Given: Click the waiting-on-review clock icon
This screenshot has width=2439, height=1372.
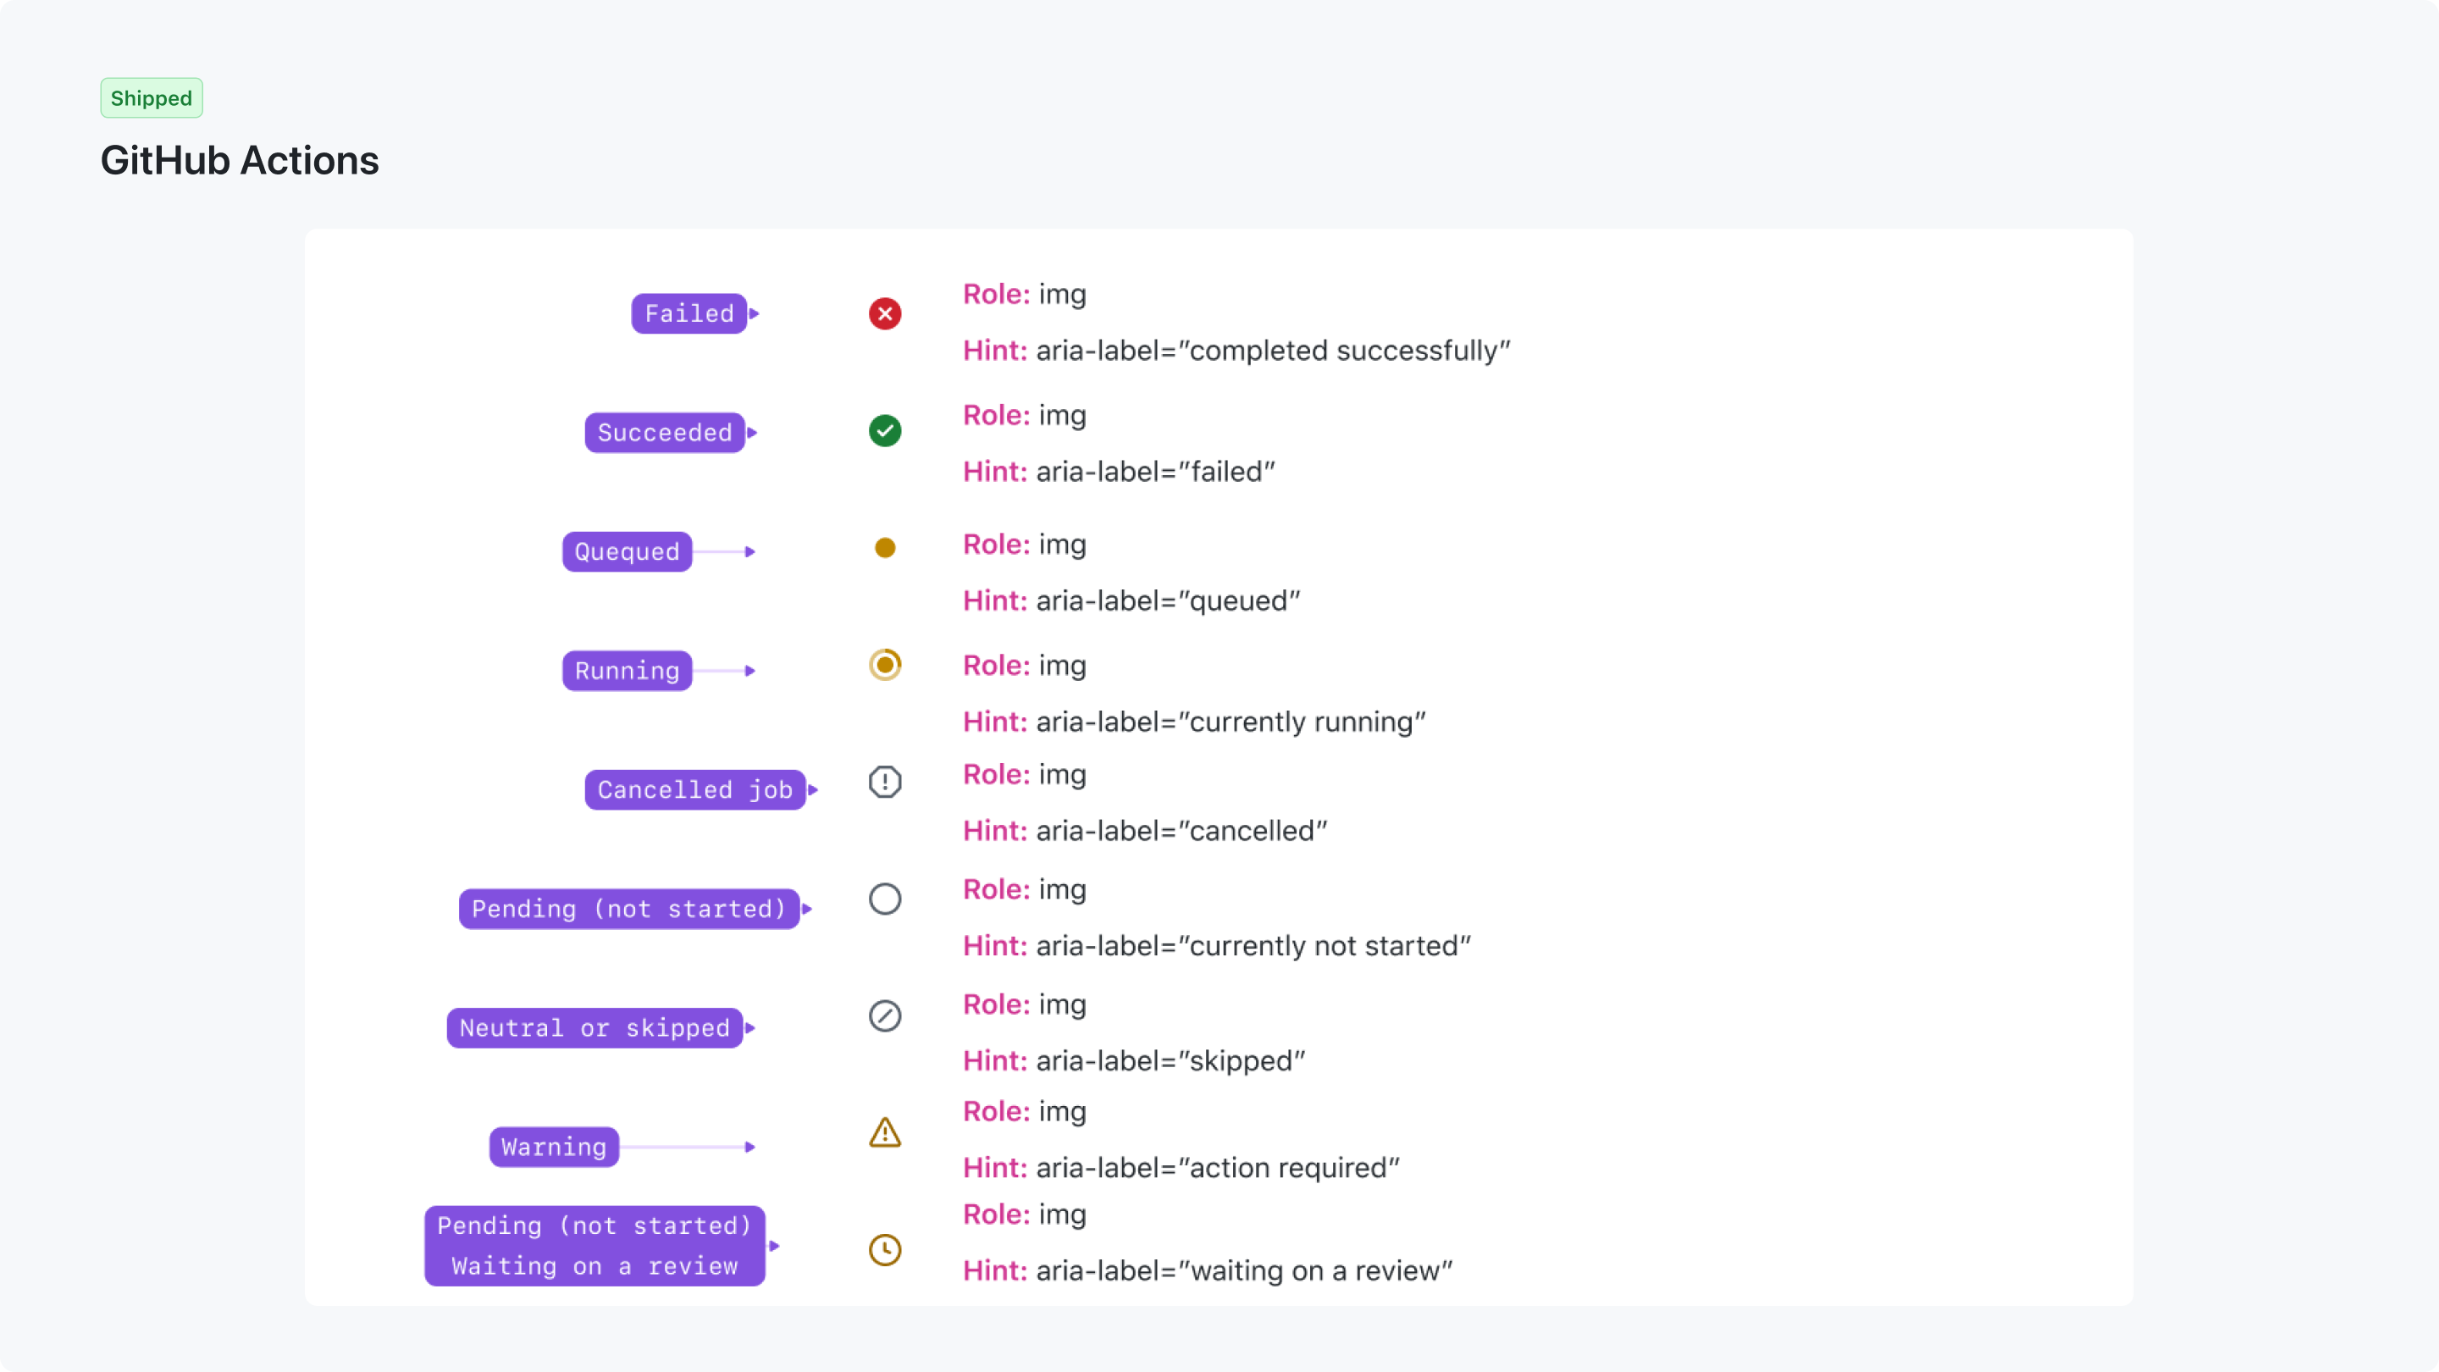Looking at the screenshot, I should point(884,1250).
